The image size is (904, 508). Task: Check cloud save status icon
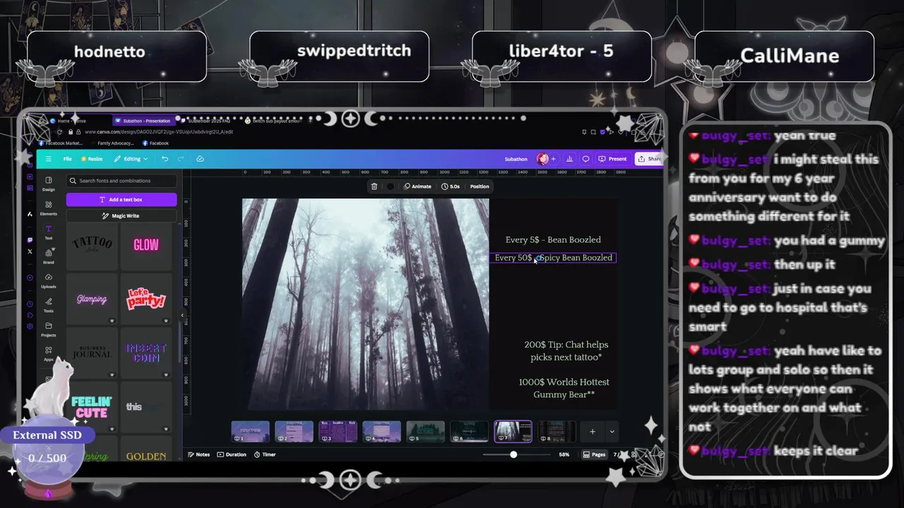pyautogui.click(x=200, y=159)
